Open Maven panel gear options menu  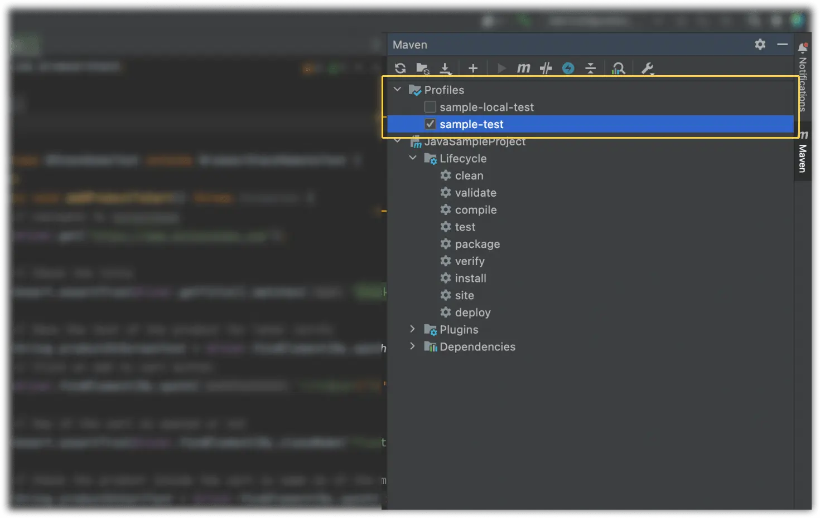click(x=760, y=45)
